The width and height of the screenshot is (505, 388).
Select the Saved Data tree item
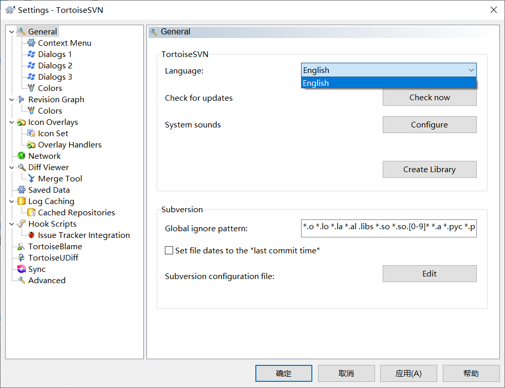(49, 190)
